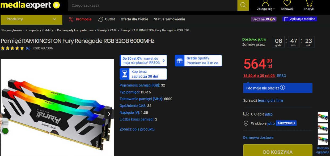Image resolution: width=330 pixels, height=156 pixels.
Task: Click 'Podzespoły komputerowe' breadcrumb
Action: point(75,30)
